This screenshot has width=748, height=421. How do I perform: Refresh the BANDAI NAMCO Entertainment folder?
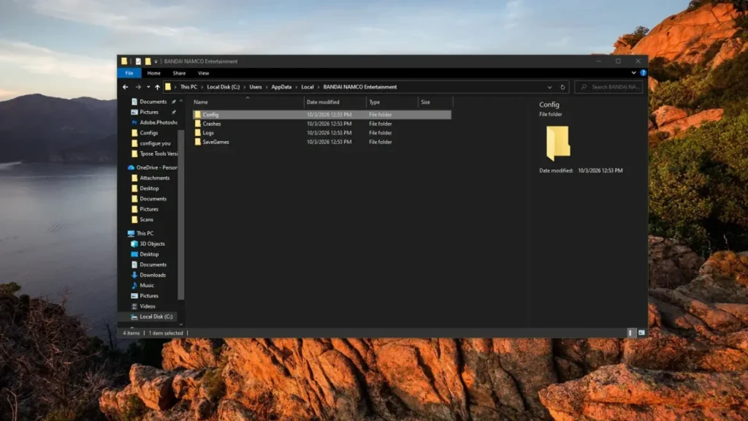click(x=563, y=88)
